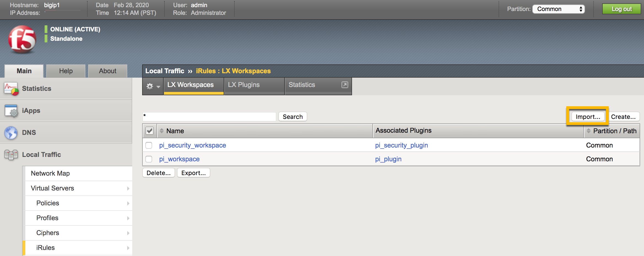Switch to the Help tab
This screenshot has width=644, height=256.
point(66,71)
